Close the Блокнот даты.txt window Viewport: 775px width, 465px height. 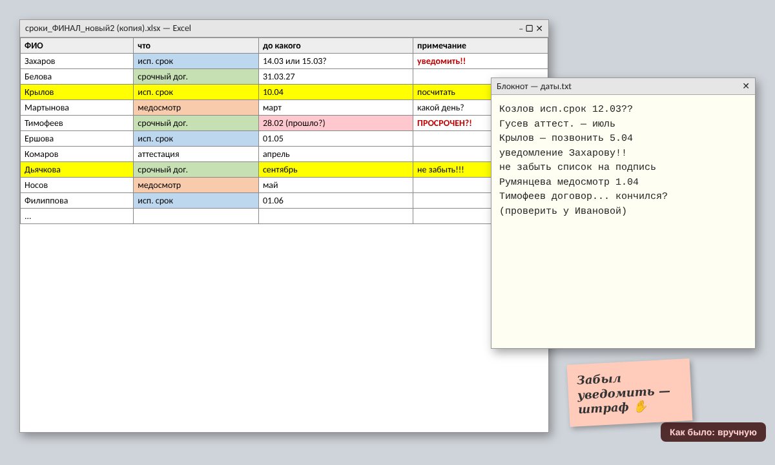point(746,86)
